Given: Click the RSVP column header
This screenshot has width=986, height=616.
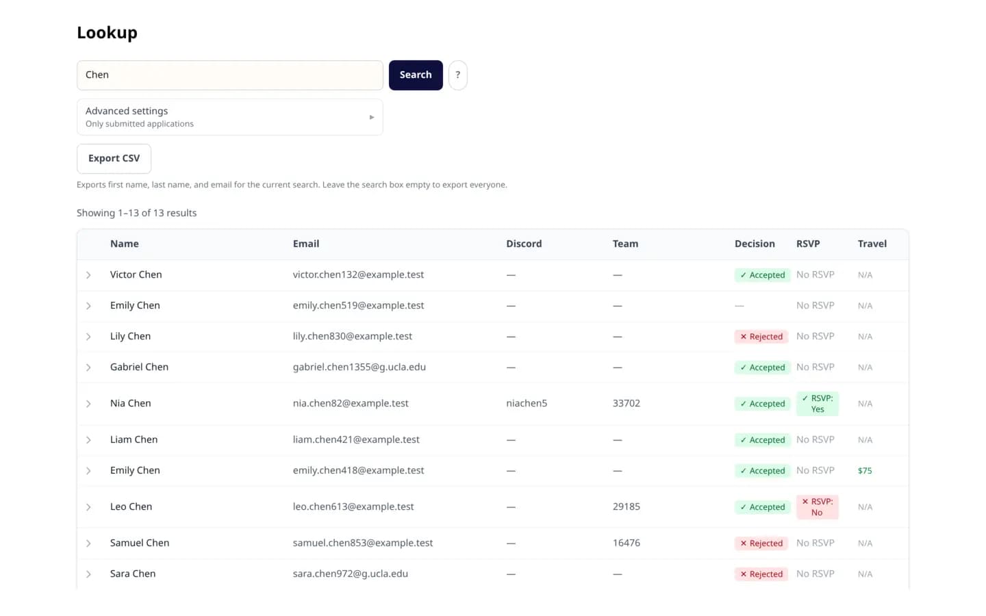Looking at the screenshot, I should (808, 244).
